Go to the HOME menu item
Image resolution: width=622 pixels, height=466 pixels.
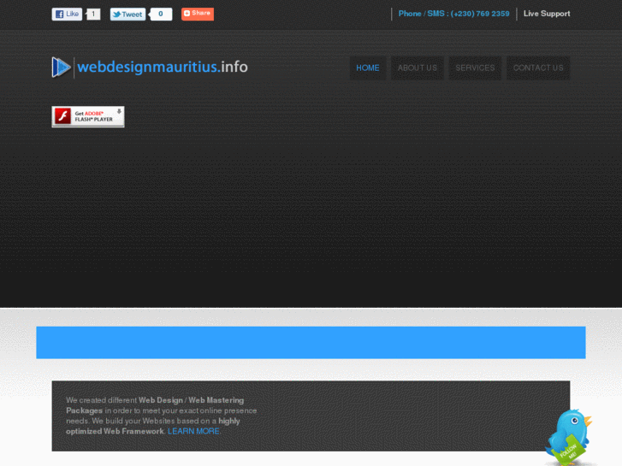pos(368,68)
